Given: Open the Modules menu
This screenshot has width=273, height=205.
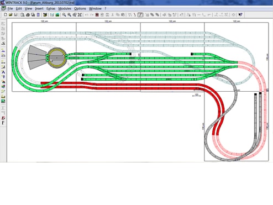Looking at the screenshot, I should [65, 9].
